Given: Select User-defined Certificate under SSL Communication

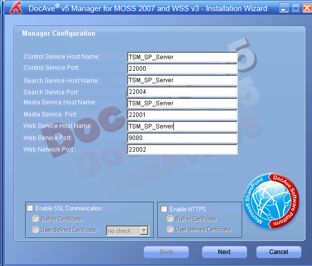Looking at the screenshot, I should [x=35, y=230].
